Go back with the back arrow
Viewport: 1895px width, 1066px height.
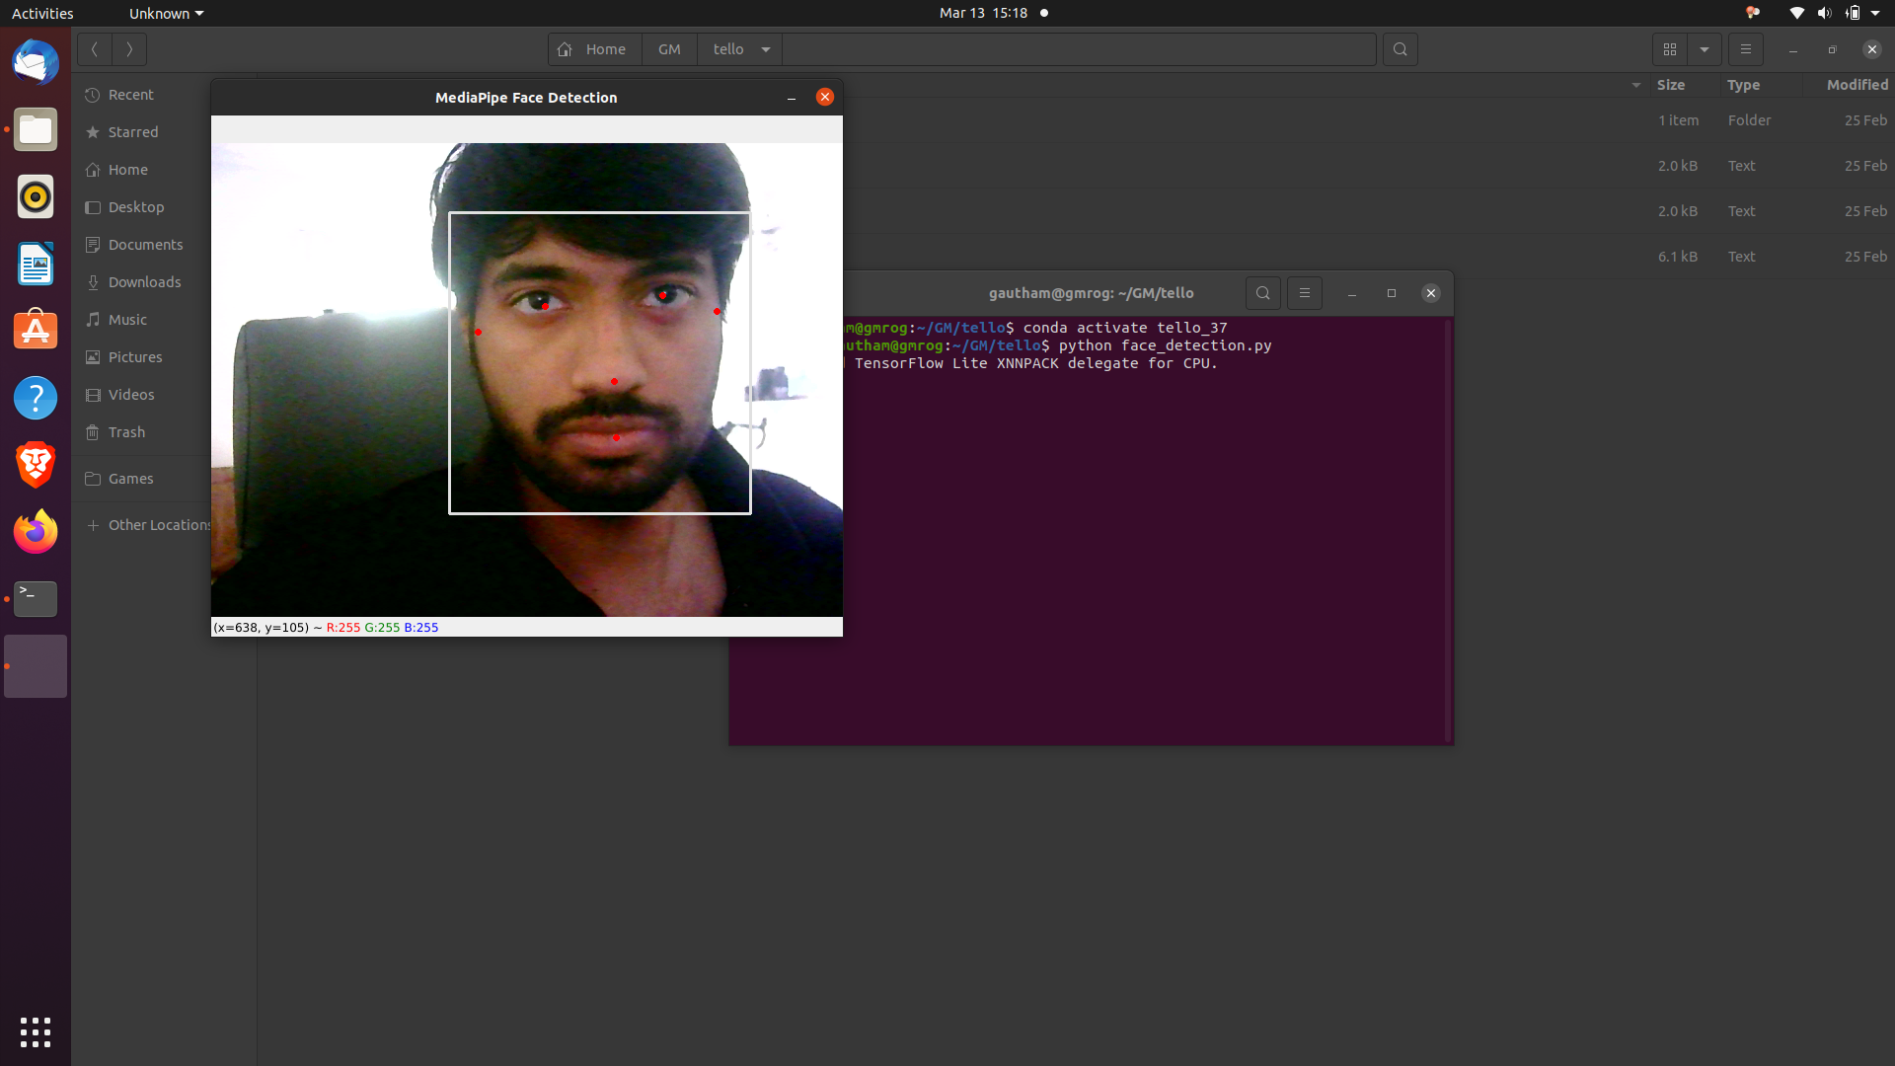click(95, 49)
